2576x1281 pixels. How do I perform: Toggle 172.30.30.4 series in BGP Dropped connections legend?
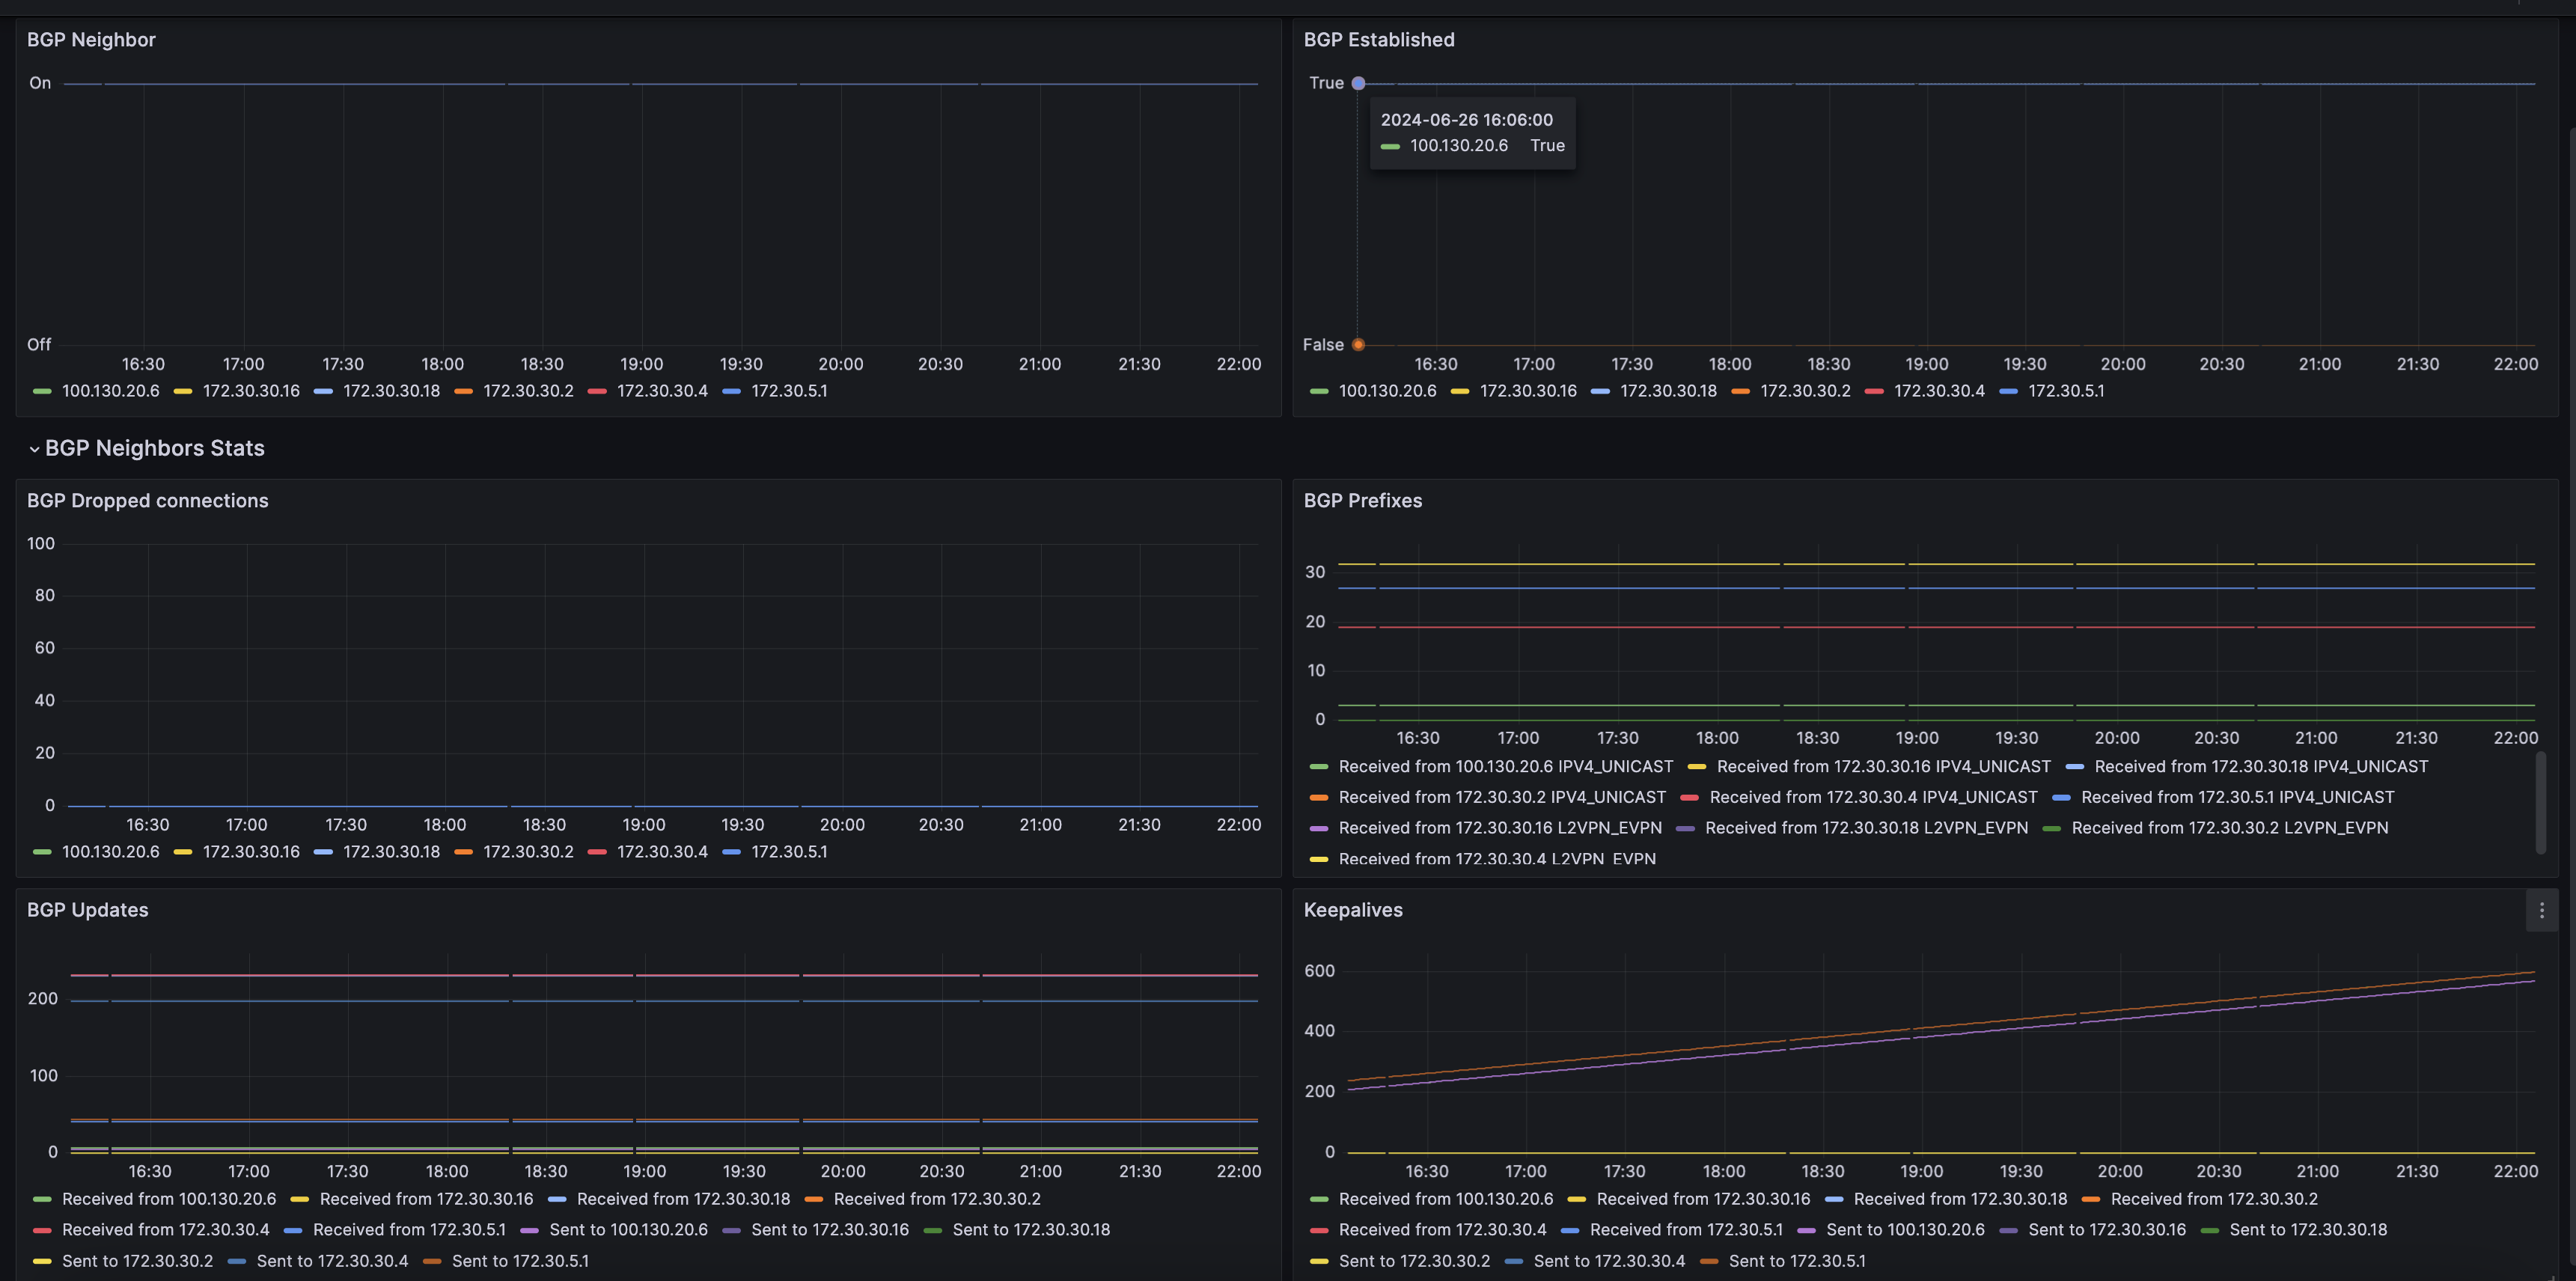tap(661, 852)
